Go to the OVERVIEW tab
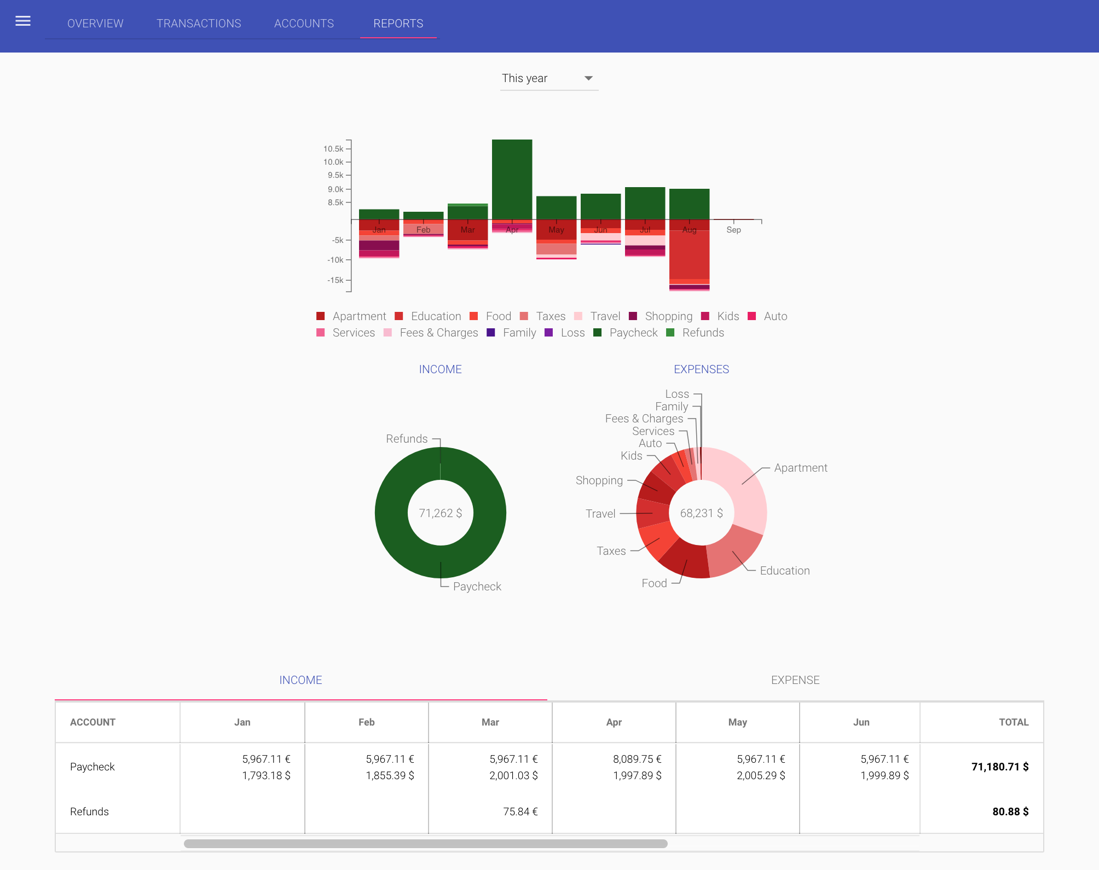 point(95,24)
